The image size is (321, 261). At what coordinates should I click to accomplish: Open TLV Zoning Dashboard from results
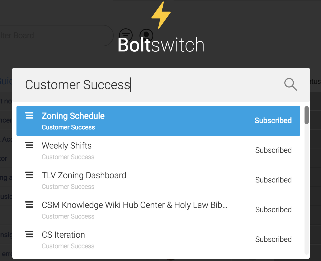click(158, 180)
